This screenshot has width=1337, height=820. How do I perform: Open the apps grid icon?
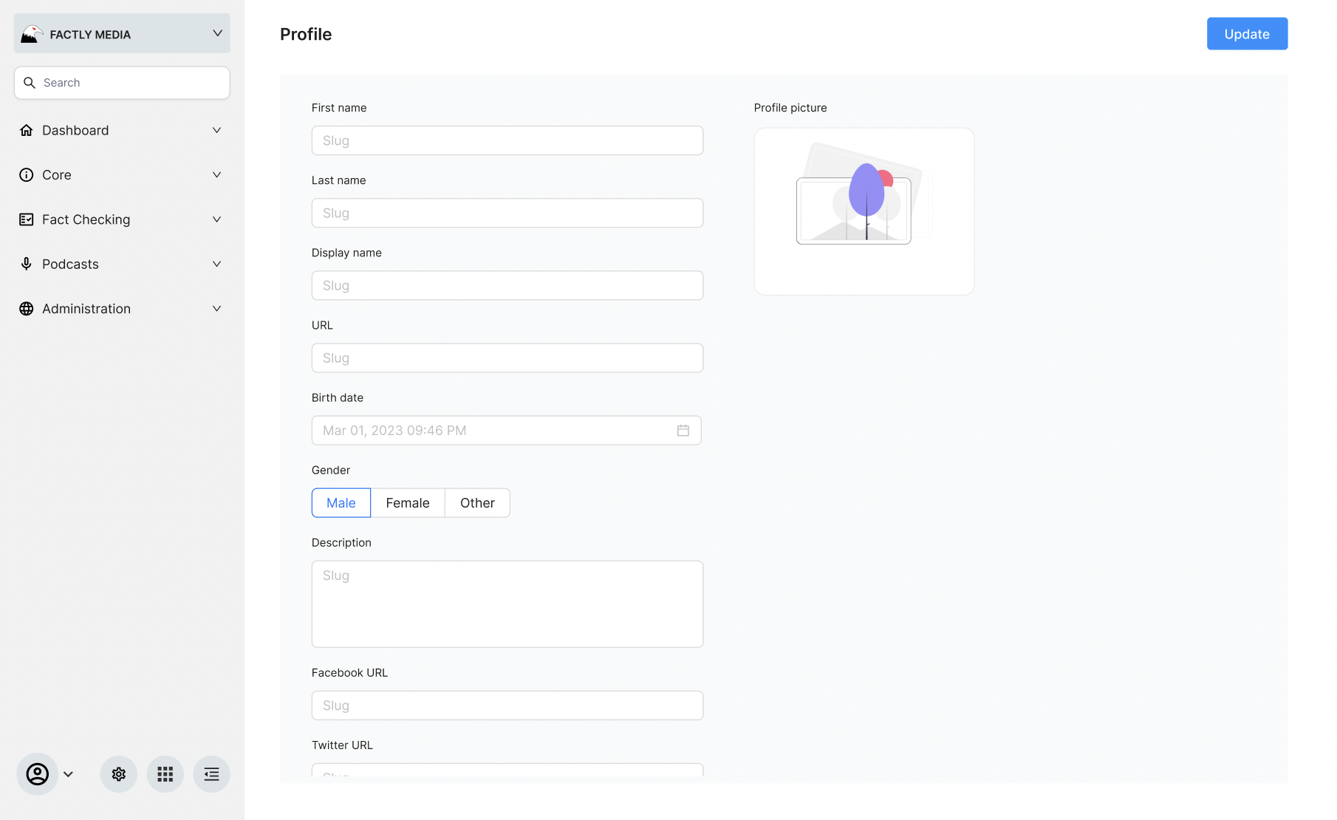click(x=165, y=774)
